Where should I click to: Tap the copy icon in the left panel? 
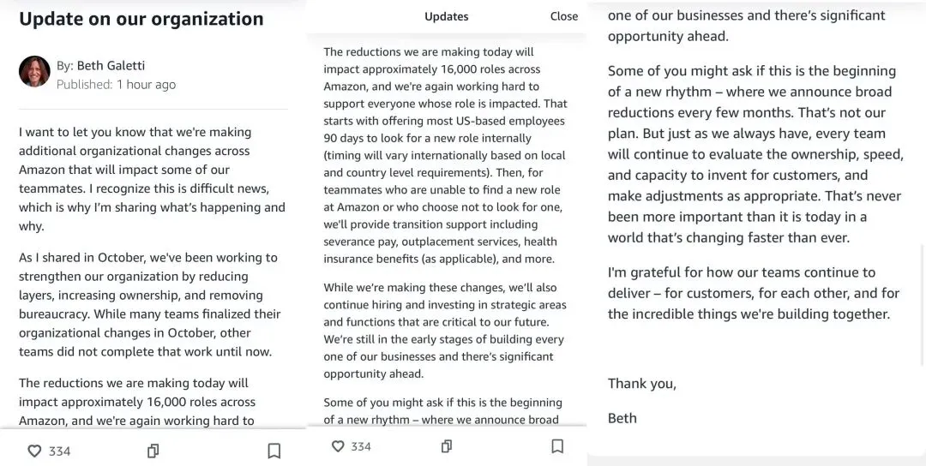coord(153,451)
